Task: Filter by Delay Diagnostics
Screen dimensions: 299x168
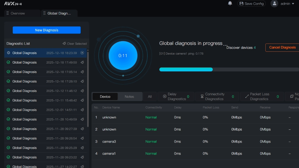Action: [176, 97]
